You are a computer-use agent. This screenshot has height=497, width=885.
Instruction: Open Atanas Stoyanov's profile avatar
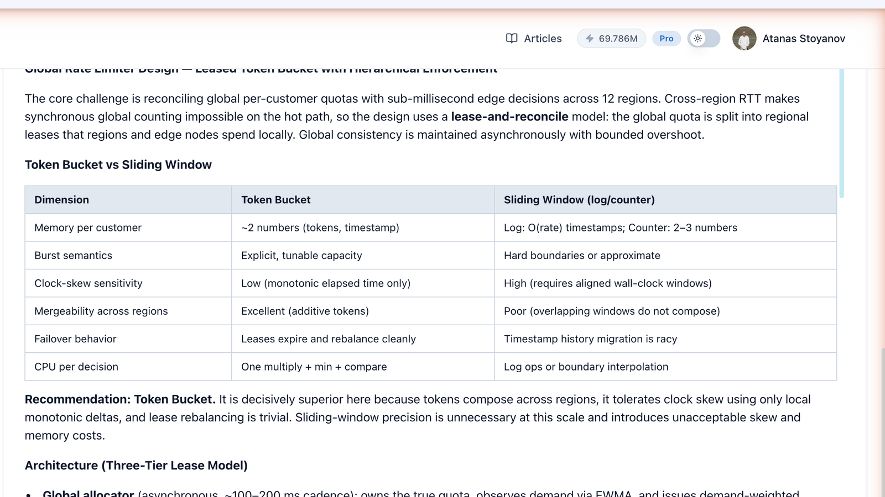(x=744, y=39)
